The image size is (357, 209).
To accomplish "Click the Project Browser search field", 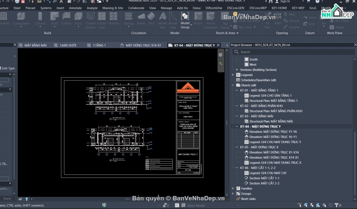I will click(x=294, y=52).
